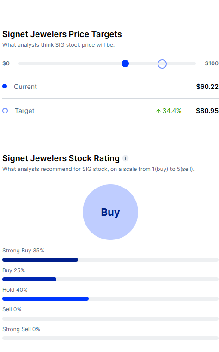Click the Strong Buy 35% progress bar
Viewport: 219px width, 352px height.
110,260
